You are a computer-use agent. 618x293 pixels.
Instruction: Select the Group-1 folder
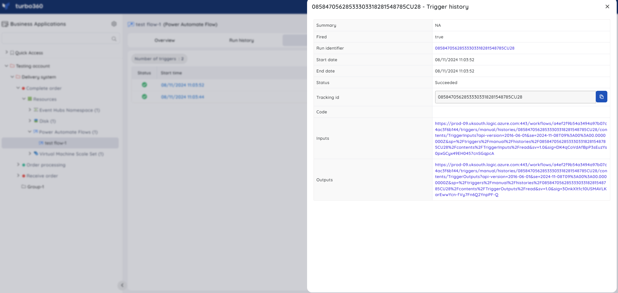click(x=35, y=187)
